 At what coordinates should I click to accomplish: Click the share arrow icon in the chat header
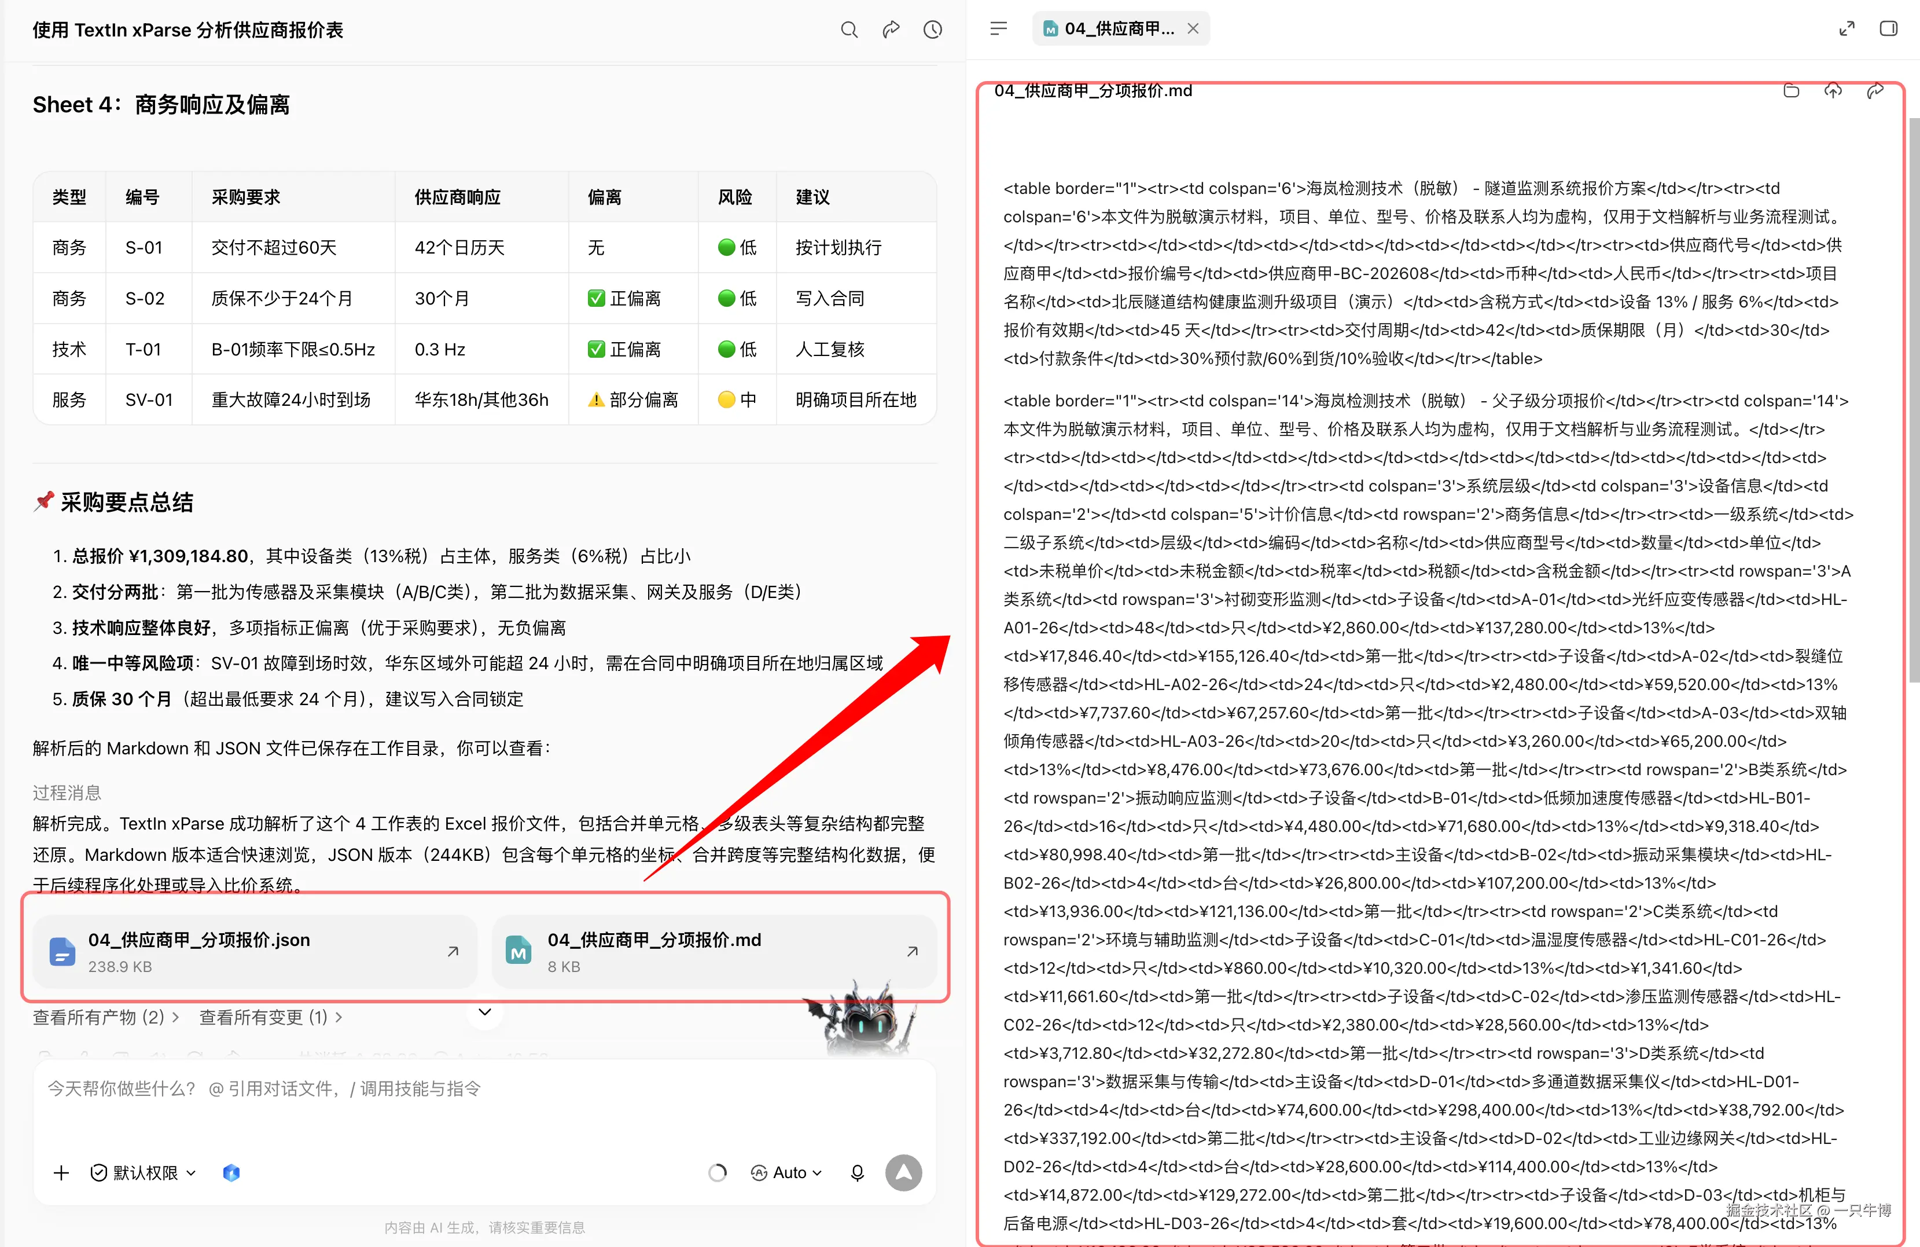pos(891,30)
